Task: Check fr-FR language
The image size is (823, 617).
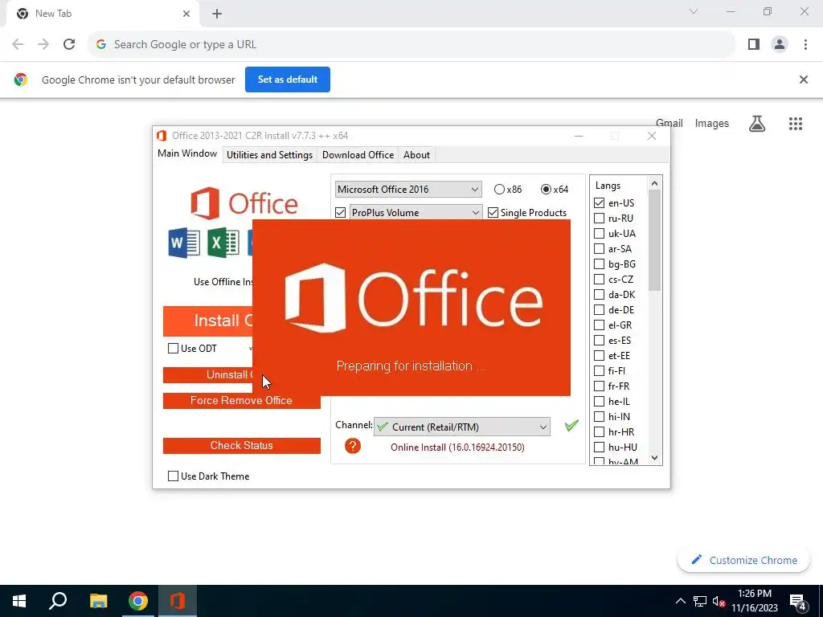Action: 599,386
